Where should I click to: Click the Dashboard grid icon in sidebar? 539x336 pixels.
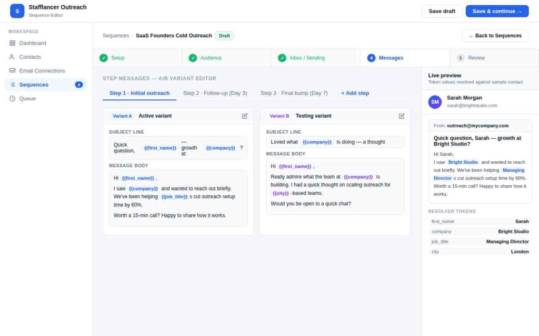[13, 43]
